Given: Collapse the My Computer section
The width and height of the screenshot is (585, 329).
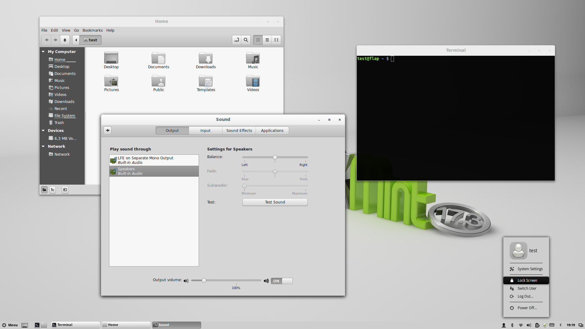Looking at the screenshot, I should point(43,52).
